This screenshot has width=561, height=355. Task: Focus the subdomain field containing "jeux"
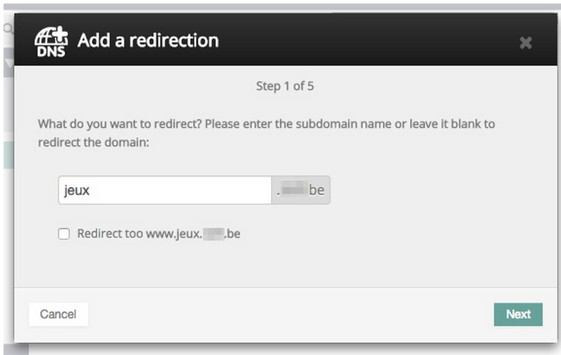tap(165, 190)
